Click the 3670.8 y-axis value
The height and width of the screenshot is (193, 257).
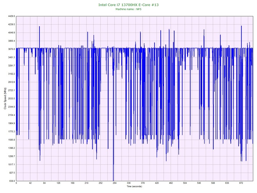[12, 49]
